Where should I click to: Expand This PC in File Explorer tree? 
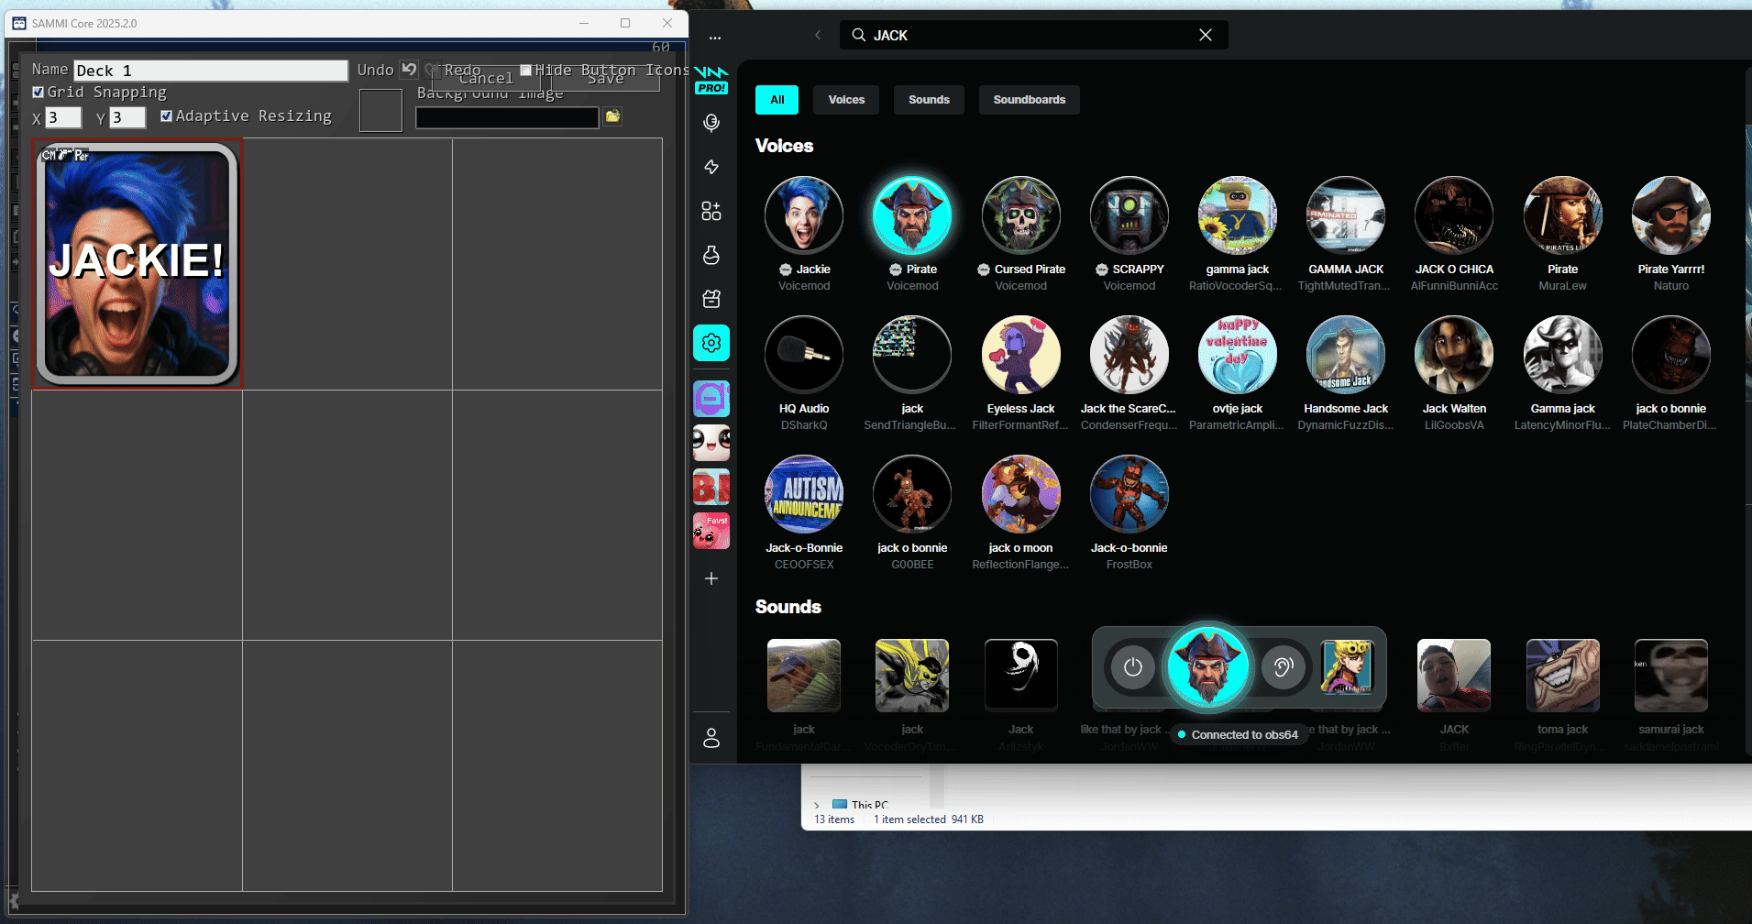[x=817, y=806]
